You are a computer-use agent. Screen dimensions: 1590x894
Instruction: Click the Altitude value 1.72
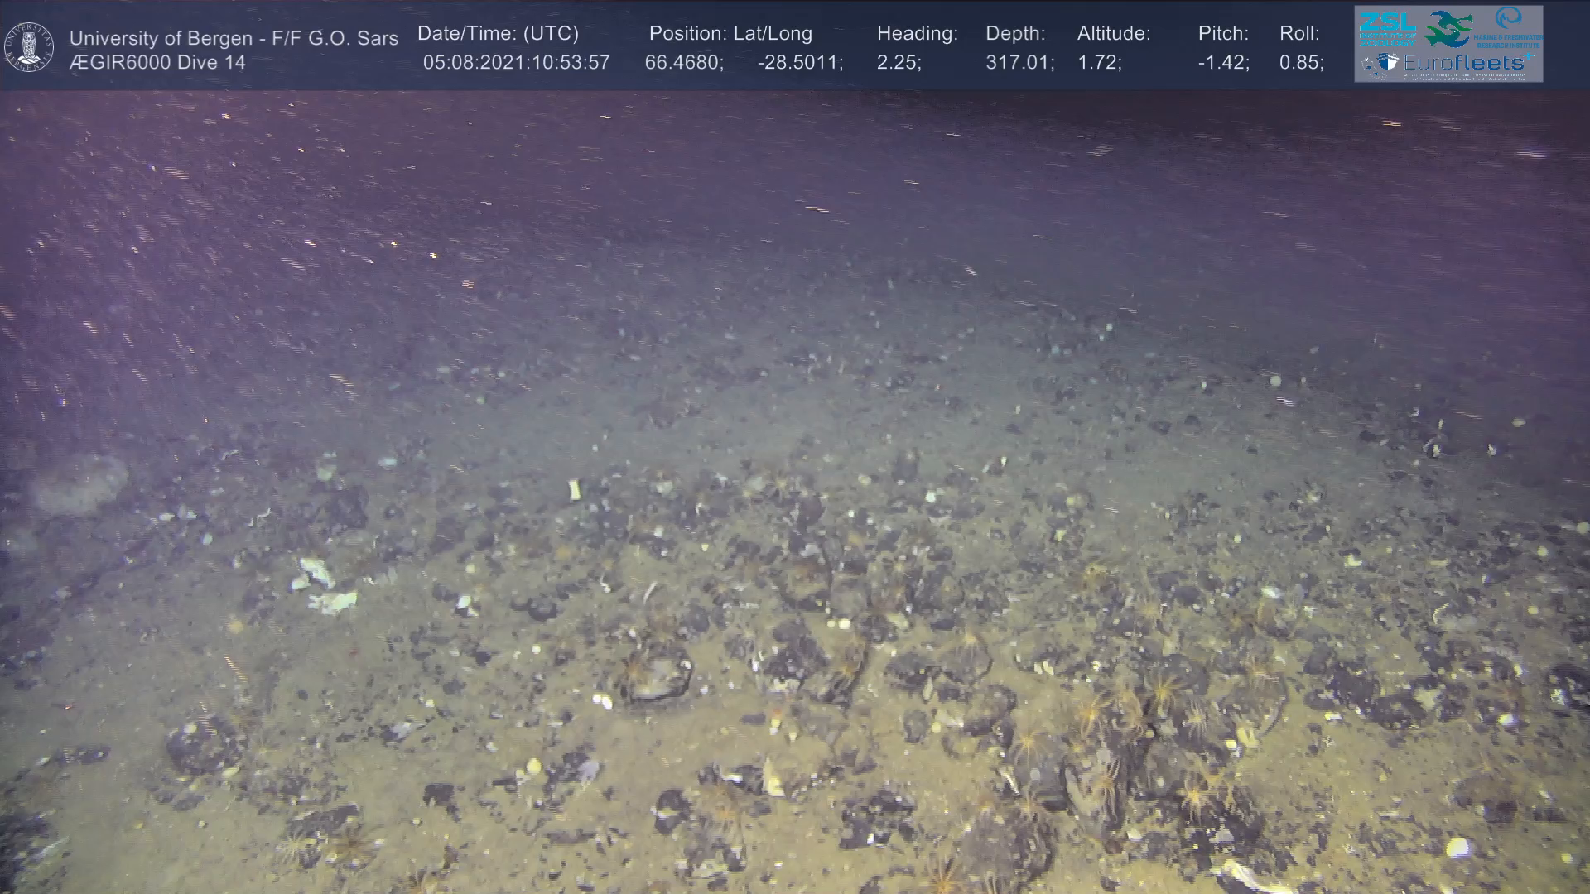tap(1099, 63)
